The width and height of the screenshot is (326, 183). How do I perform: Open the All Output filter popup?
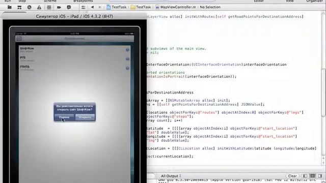click(x=171, y=176)
